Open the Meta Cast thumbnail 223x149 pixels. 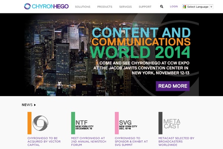point(169,123)
